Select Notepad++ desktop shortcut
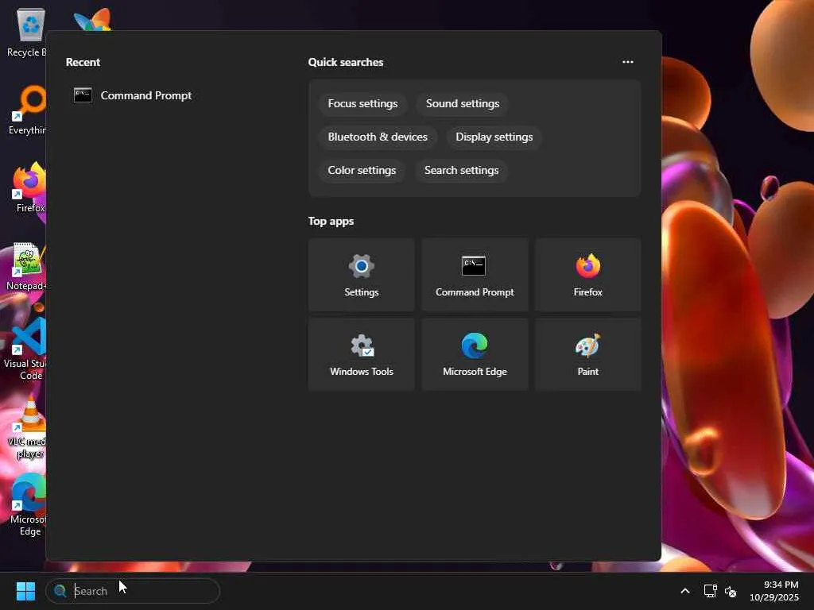The width and height of the screenshot is (814, 610). coord(26,267)
